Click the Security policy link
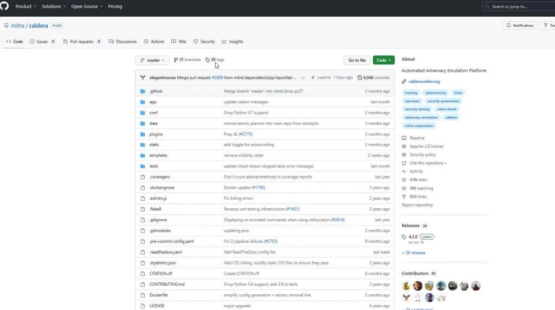 [423, 155]
